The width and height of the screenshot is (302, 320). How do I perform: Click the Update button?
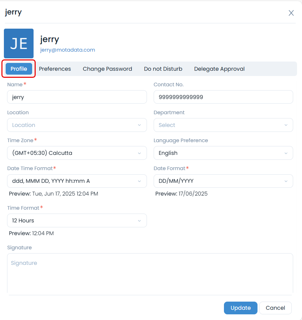(241, 308)
